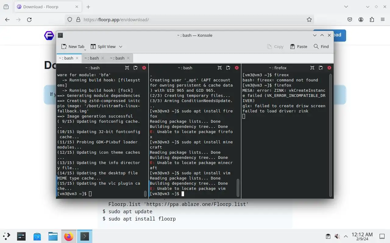Screen dimensions: 390x243
Task: Close the middle bash split pane
Action: tap(237, 68)
